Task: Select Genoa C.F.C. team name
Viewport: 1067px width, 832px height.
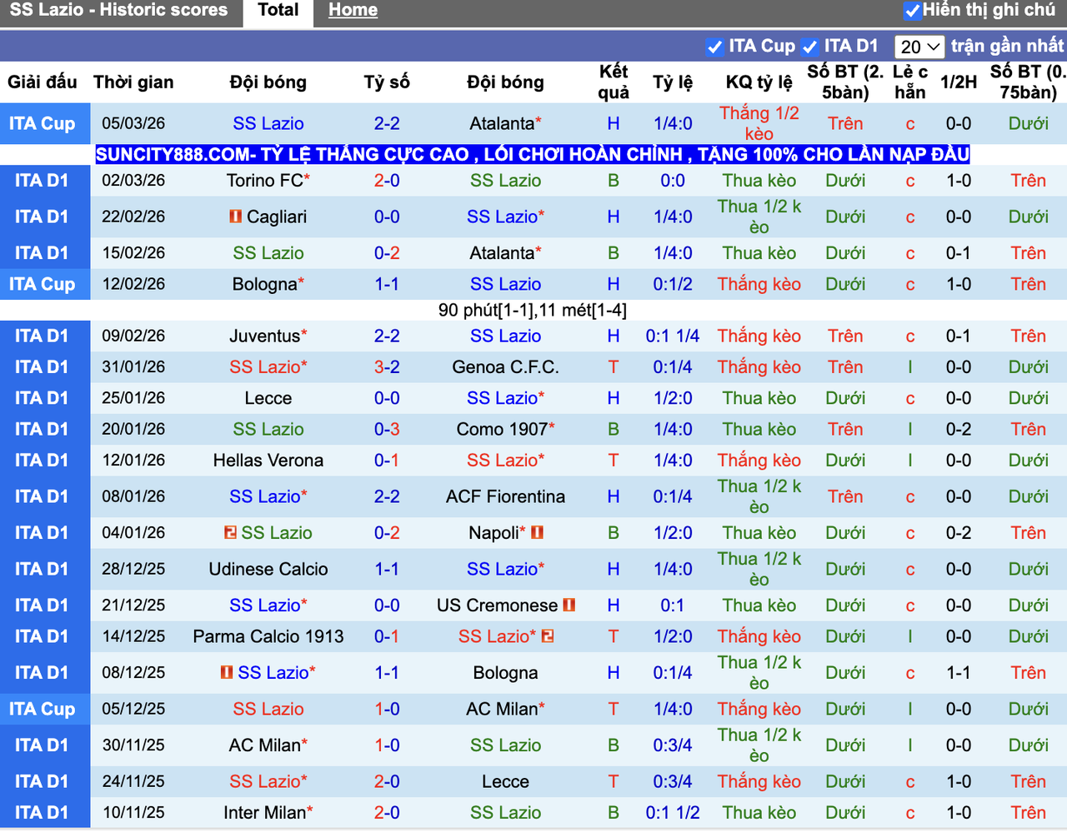Action: click(505, 366)
